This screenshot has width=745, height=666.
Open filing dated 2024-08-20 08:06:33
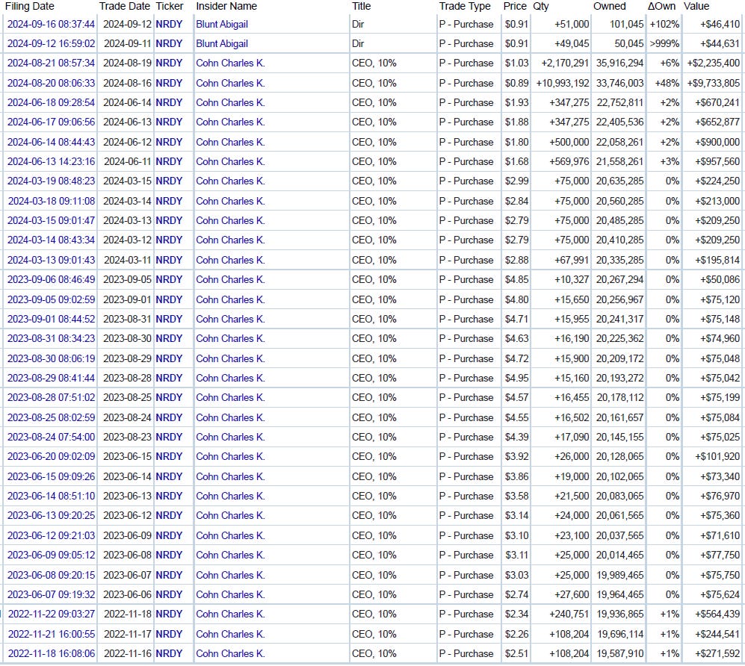(51, 83)
